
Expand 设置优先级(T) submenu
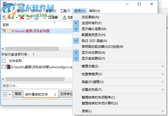(x=119, y=90)
